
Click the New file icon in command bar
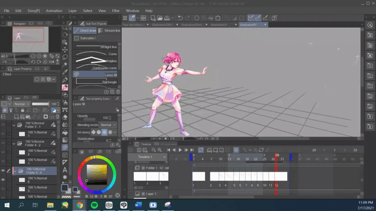153,18
